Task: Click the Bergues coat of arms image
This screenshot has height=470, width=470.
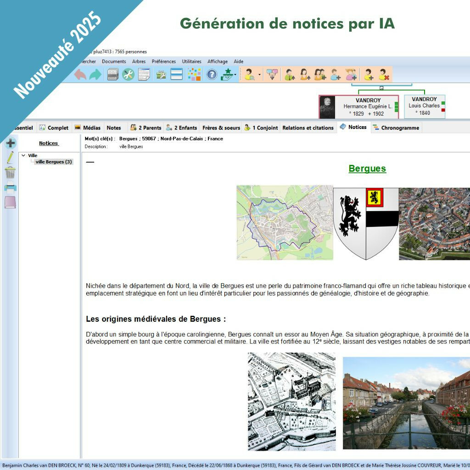Action: click(366, 224)
